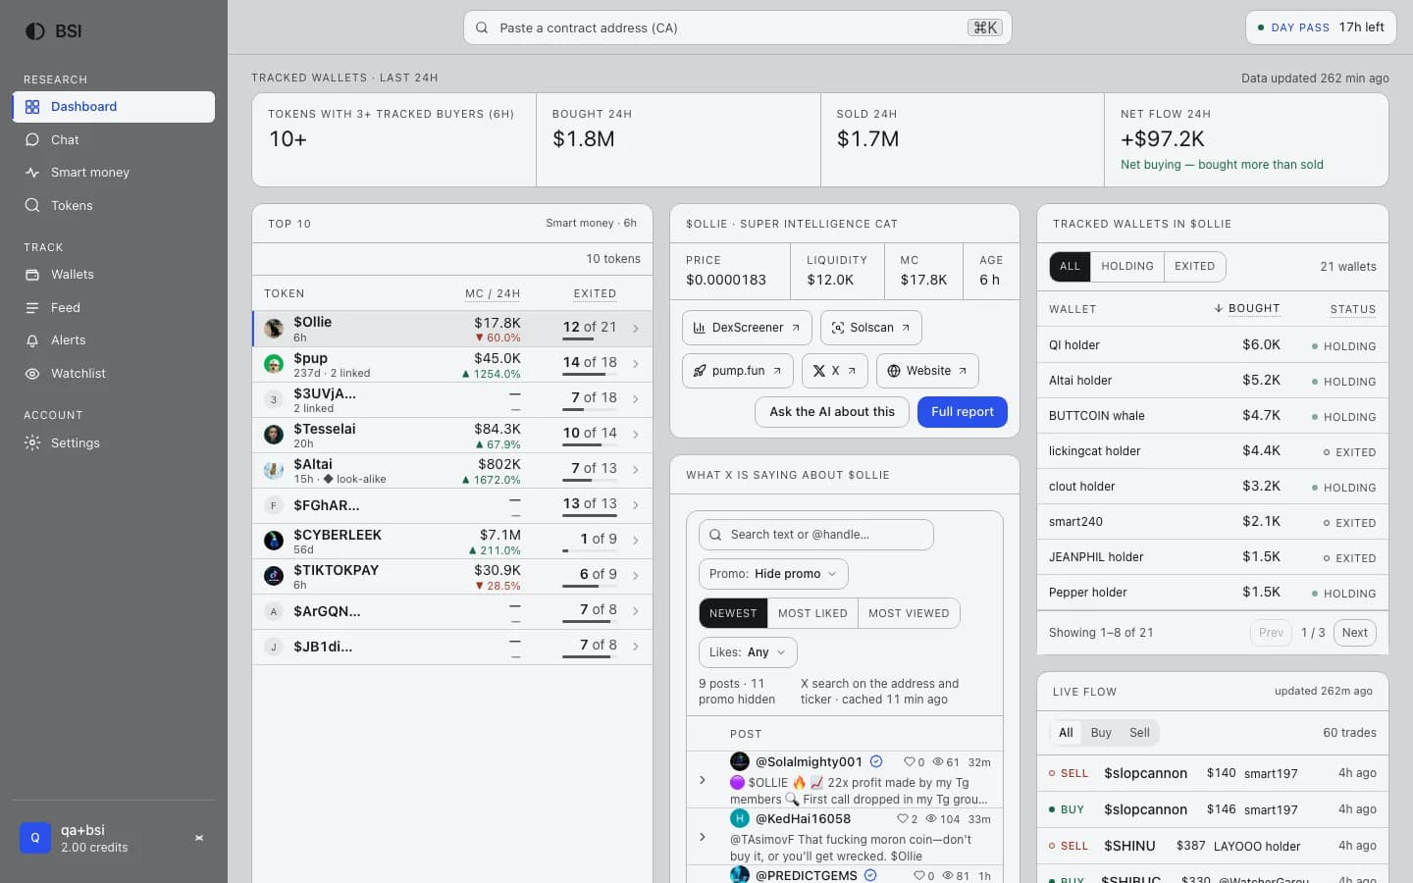
Task: Sort posts by NEWEST
Action: [x=733, y=614]
